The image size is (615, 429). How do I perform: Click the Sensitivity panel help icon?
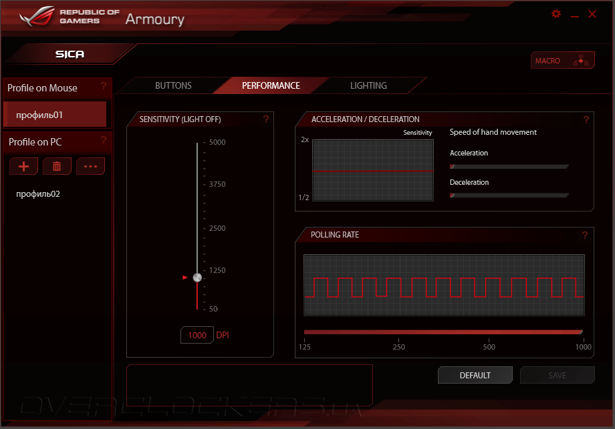(266, 119)
